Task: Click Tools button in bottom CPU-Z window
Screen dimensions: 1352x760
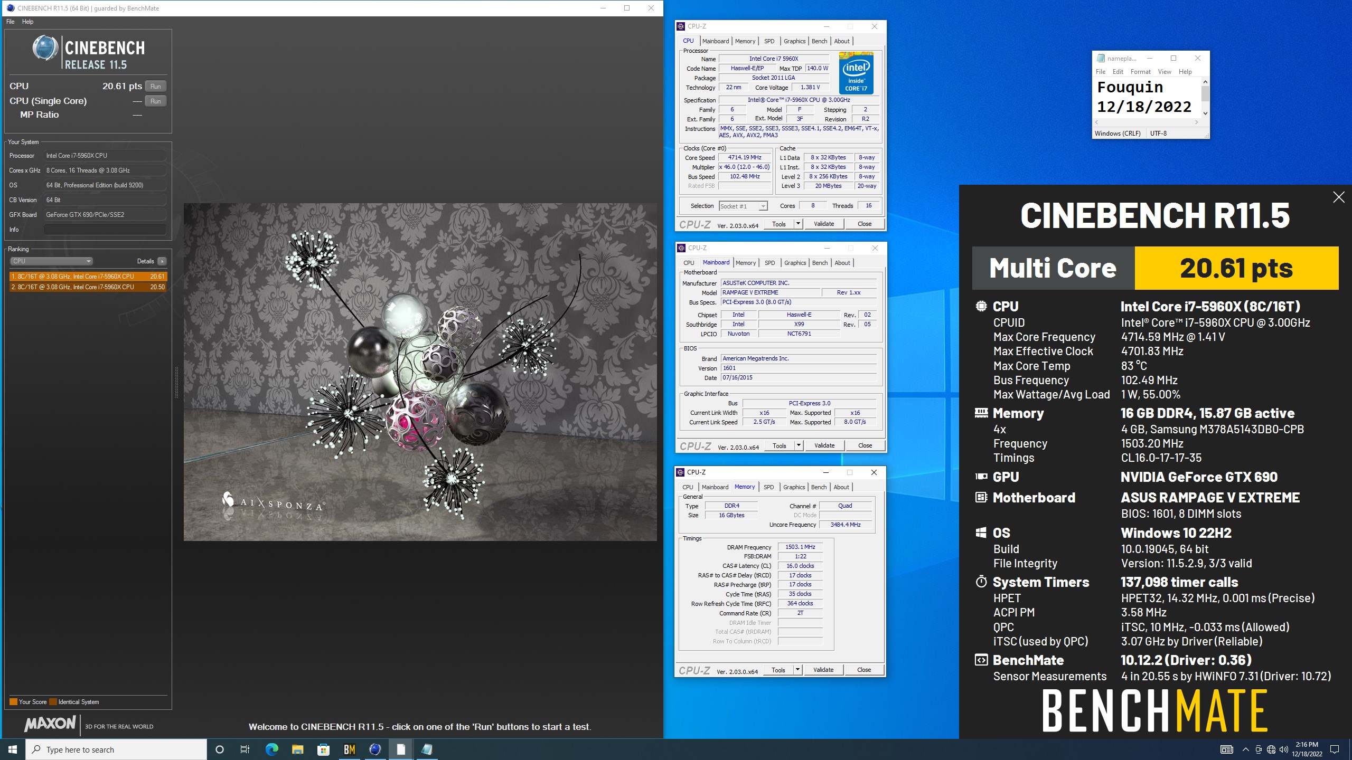Action: click(778, 670)
